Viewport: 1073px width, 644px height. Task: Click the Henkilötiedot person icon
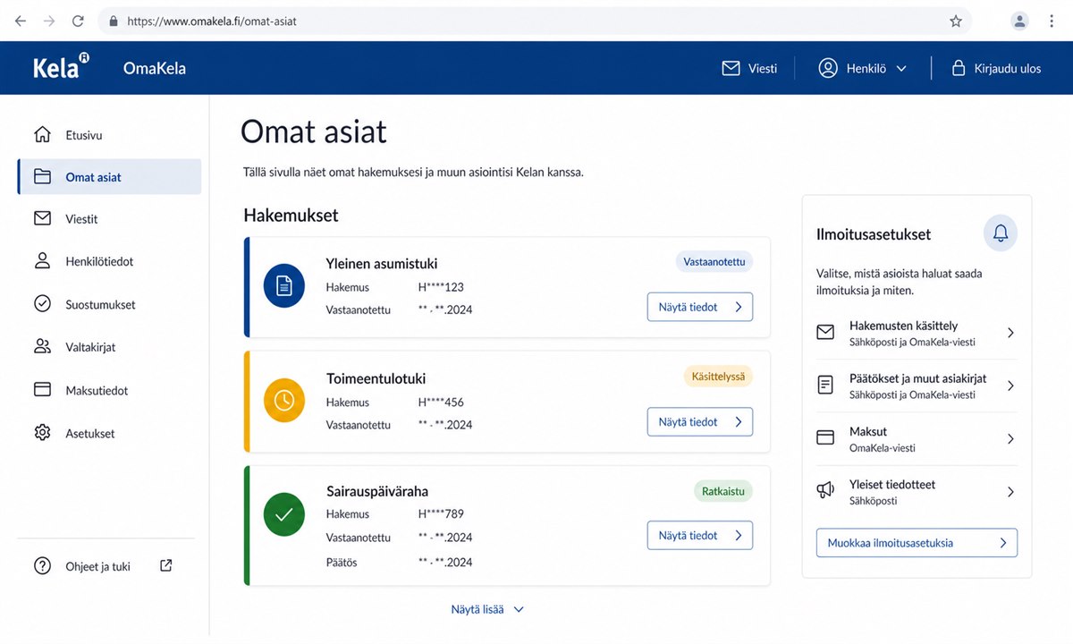42,261
